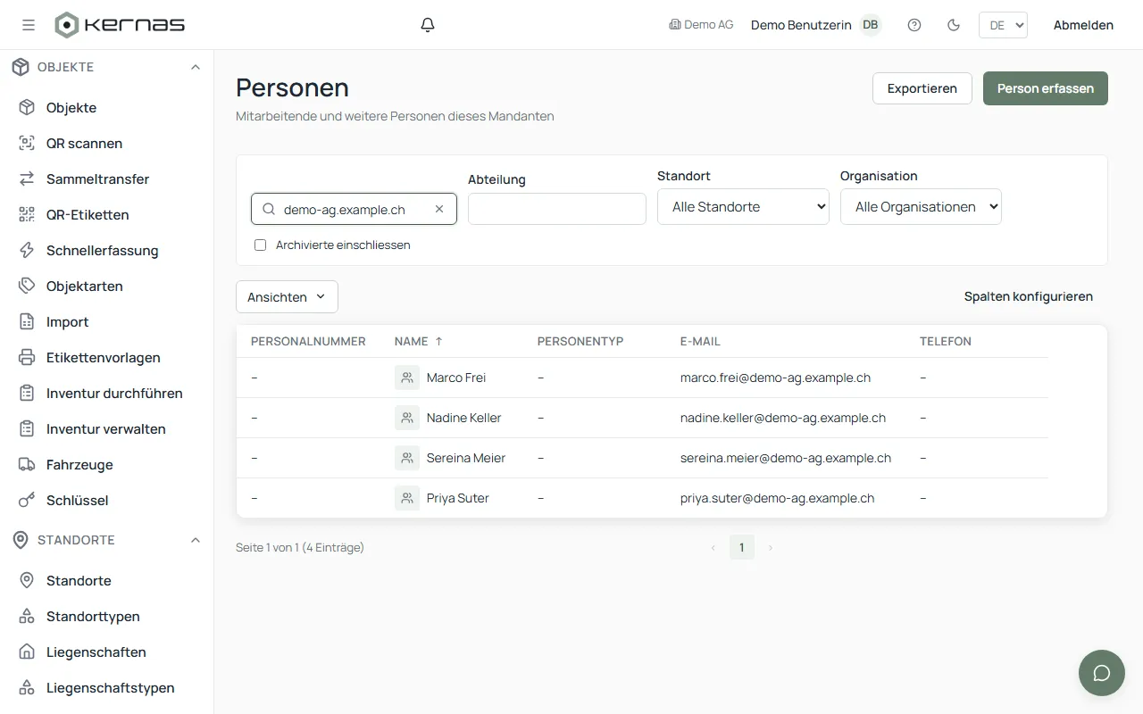Image resolution: width=1143 pixels, height=714 pixels.
Task: Open the Organisation dropdown
Action: (x=921, y=207)
